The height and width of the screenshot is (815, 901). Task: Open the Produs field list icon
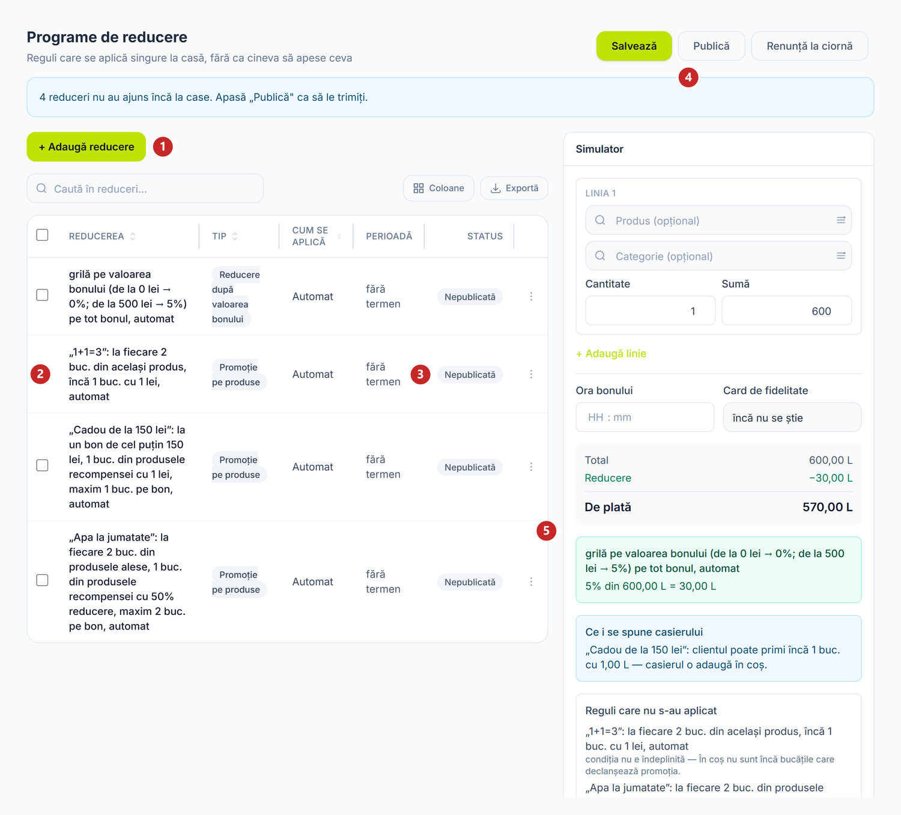pos(841,220)
